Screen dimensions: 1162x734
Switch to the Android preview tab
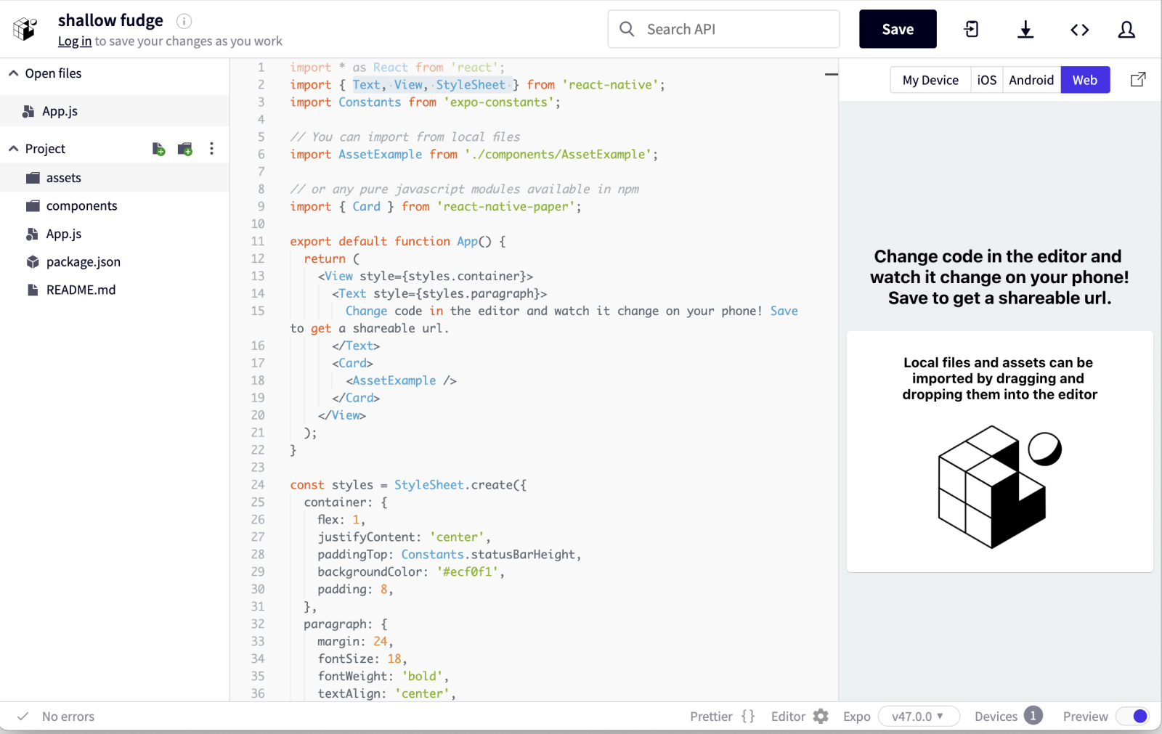point(1031,80)
